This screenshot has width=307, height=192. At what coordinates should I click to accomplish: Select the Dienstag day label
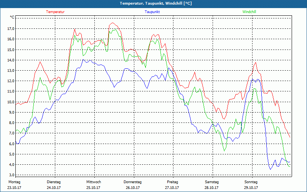[x=53, y=182]
